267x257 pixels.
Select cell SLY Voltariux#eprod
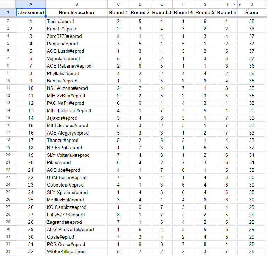77,155
